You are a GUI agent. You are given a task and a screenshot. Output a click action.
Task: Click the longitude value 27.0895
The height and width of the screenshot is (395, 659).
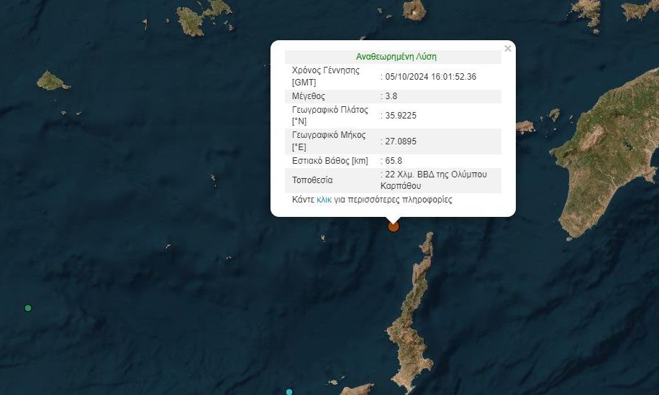tap(401, 141)
